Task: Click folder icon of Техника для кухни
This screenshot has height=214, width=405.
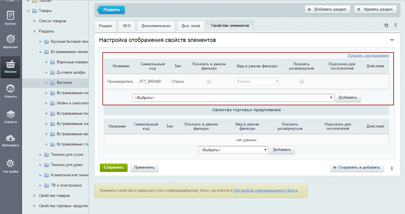Action: point(46,155)
